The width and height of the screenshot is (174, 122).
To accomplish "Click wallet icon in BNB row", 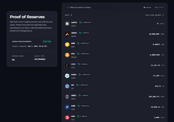I will click(x=78, y=43).
